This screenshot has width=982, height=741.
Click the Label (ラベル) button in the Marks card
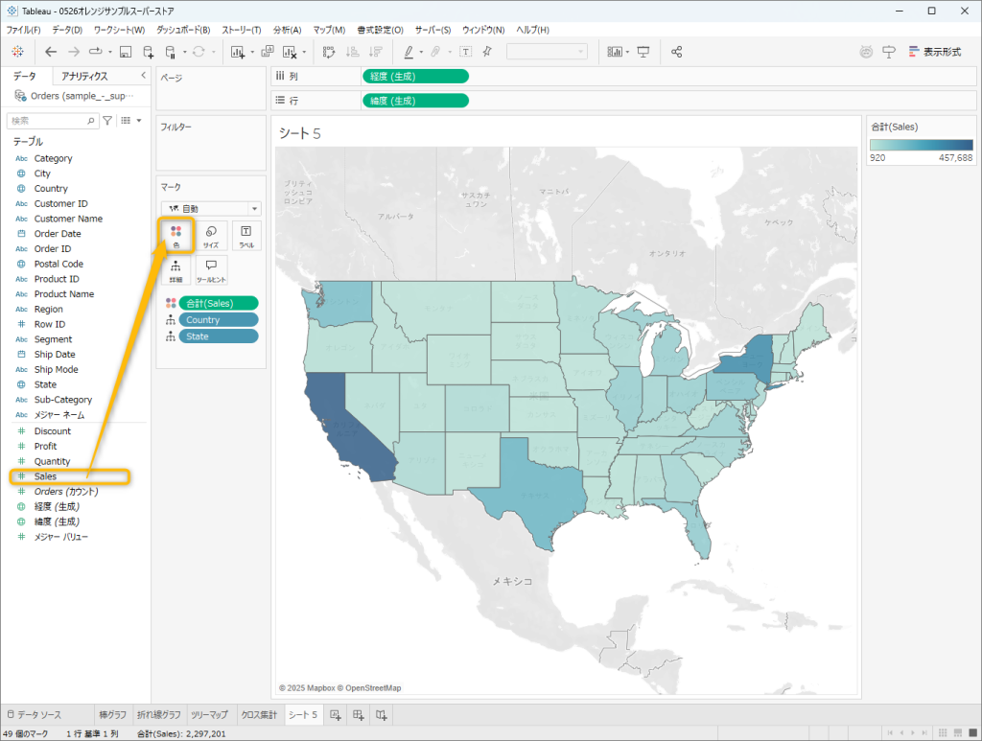click(x=246, y=236)
